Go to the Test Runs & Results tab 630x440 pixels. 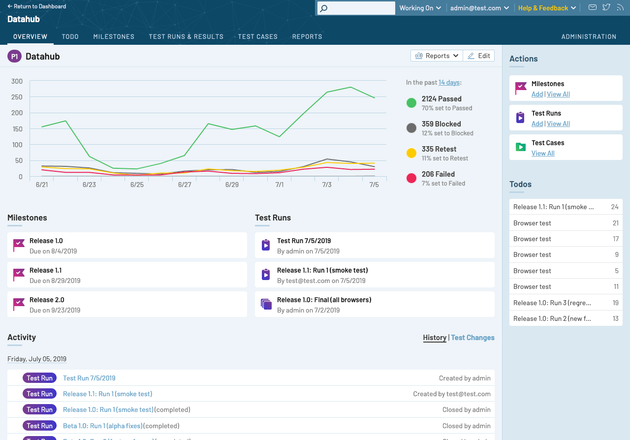[x=186, y=36]
